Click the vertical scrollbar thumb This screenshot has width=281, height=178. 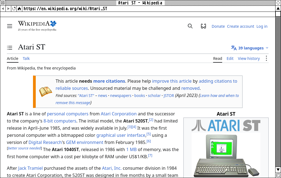[x=278, y=14]
